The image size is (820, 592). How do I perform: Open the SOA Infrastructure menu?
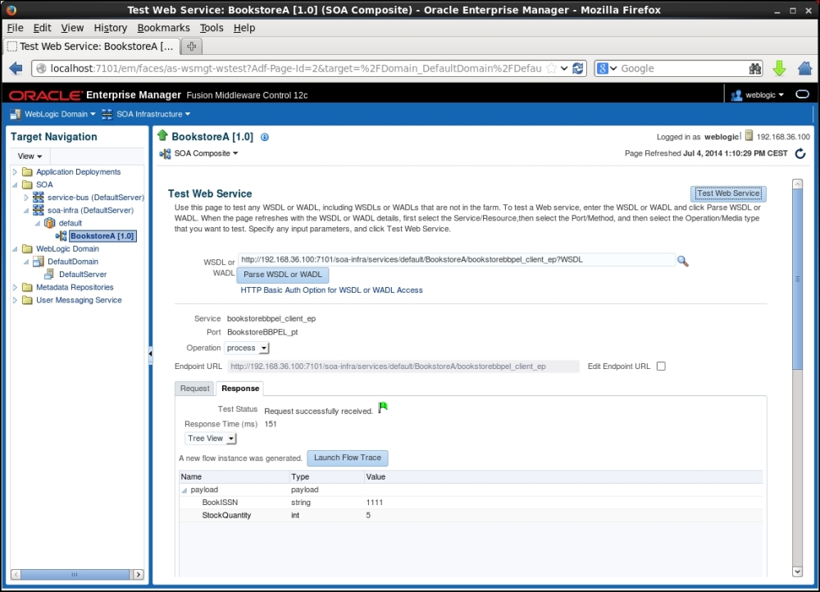153,114
